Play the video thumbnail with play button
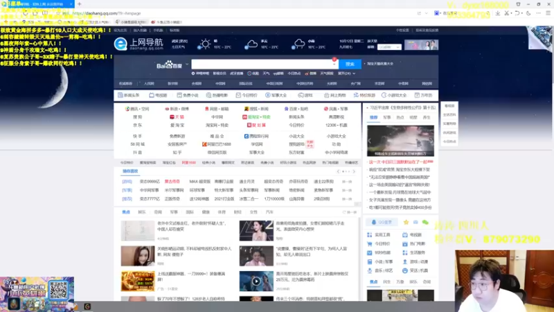This screenshot has width=554, height=312. point(256,281)
